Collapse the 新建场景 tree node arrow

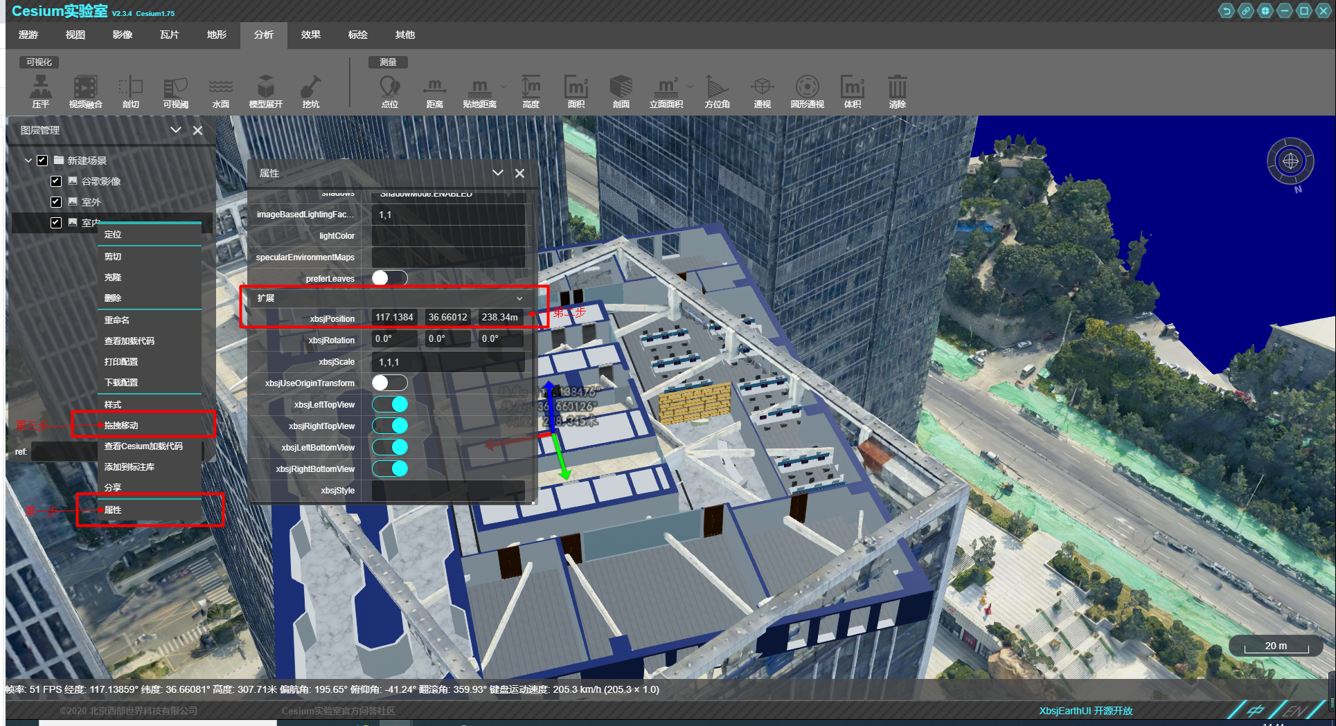28,160
